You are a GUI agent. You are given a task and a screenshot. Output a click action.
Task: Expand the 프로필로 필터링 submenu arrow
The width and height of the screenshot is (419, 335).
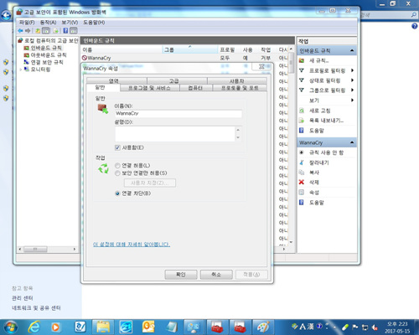coord(353,70)
